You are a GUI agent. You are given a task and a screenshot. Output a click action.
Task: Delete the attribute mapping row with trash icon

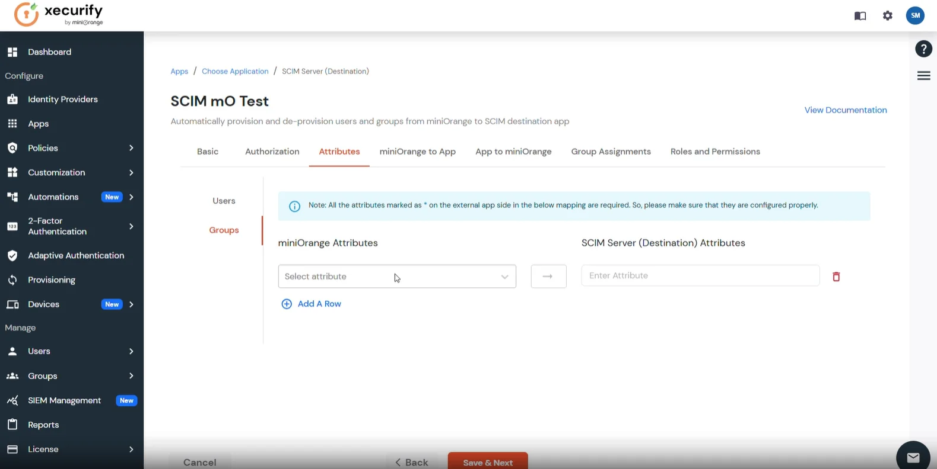tap(836, 277)
